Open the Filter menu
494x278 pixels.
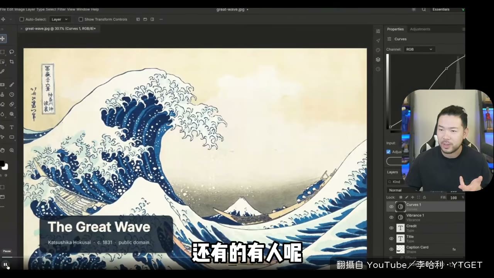click(61, 9)
